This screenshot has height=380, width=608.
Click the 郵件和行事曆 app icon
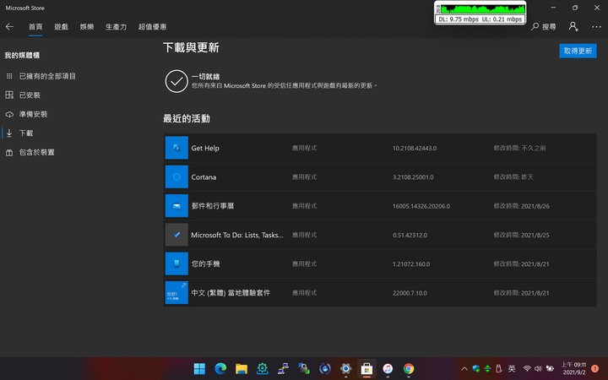tap(176, 206)
